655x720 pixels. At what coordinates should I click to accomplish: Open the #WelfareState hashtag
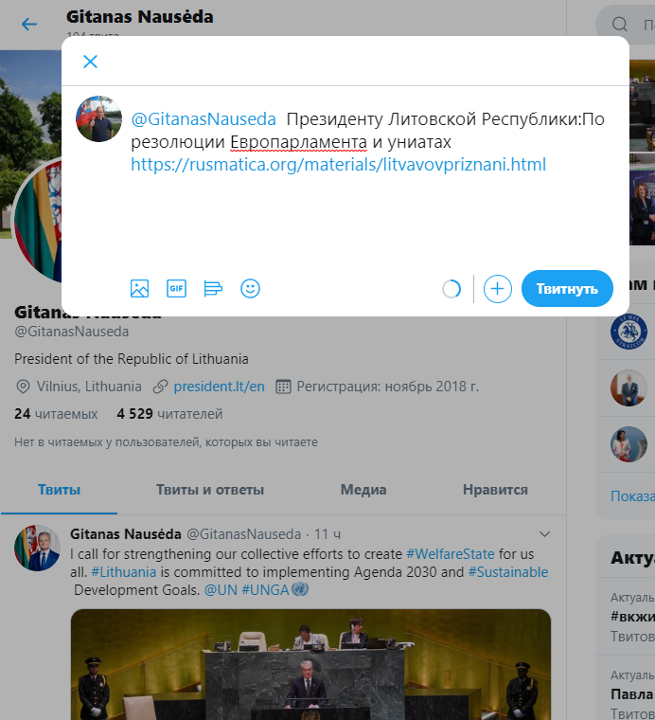451,554
